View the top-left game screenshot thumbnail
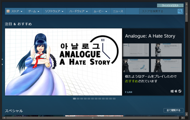Screen dimensions: 190x120 coord(136,50)
